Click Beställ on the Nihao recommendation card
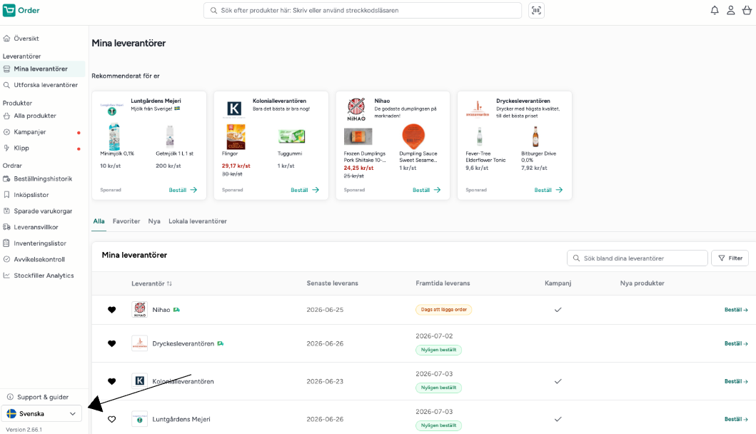The width and height of the screenshot is (756, 434). tap(426, 190)
